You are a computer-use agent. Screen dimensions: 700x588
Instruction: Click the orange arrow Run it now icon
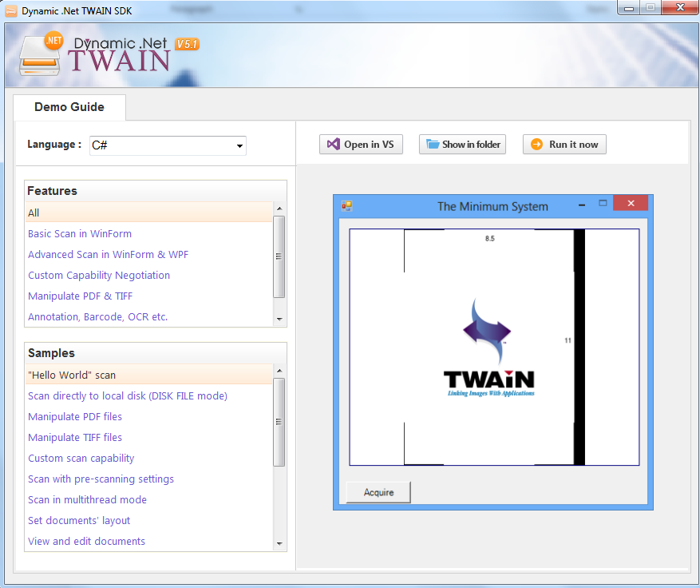click(537, 145)
